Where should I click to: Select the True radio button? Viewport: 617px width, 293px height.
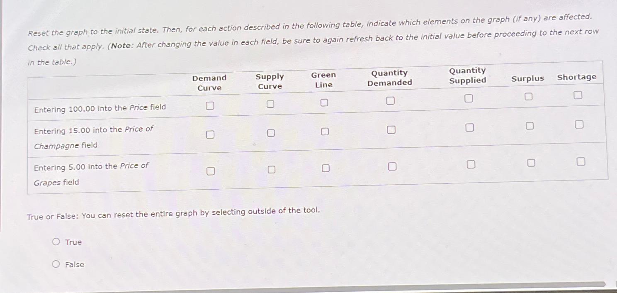coord(56,241)
